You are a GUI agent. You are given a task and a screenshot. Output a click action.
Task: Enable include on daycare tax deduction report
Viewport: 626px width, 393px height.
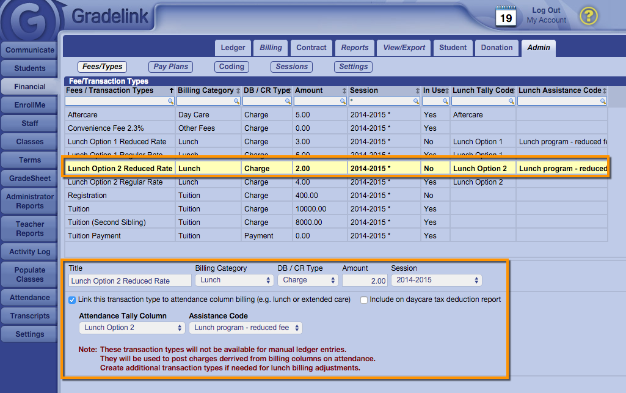pyautogui.click(x=364, y=300)
